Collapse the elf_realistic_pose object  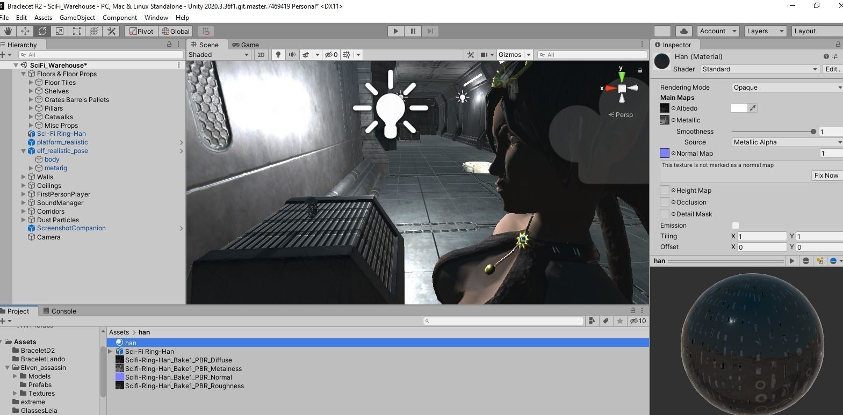coord(23,151)
